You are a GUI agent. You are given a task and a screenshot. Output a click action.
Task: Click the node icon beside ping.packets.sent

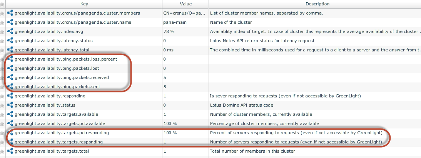(x=10, y=87)
